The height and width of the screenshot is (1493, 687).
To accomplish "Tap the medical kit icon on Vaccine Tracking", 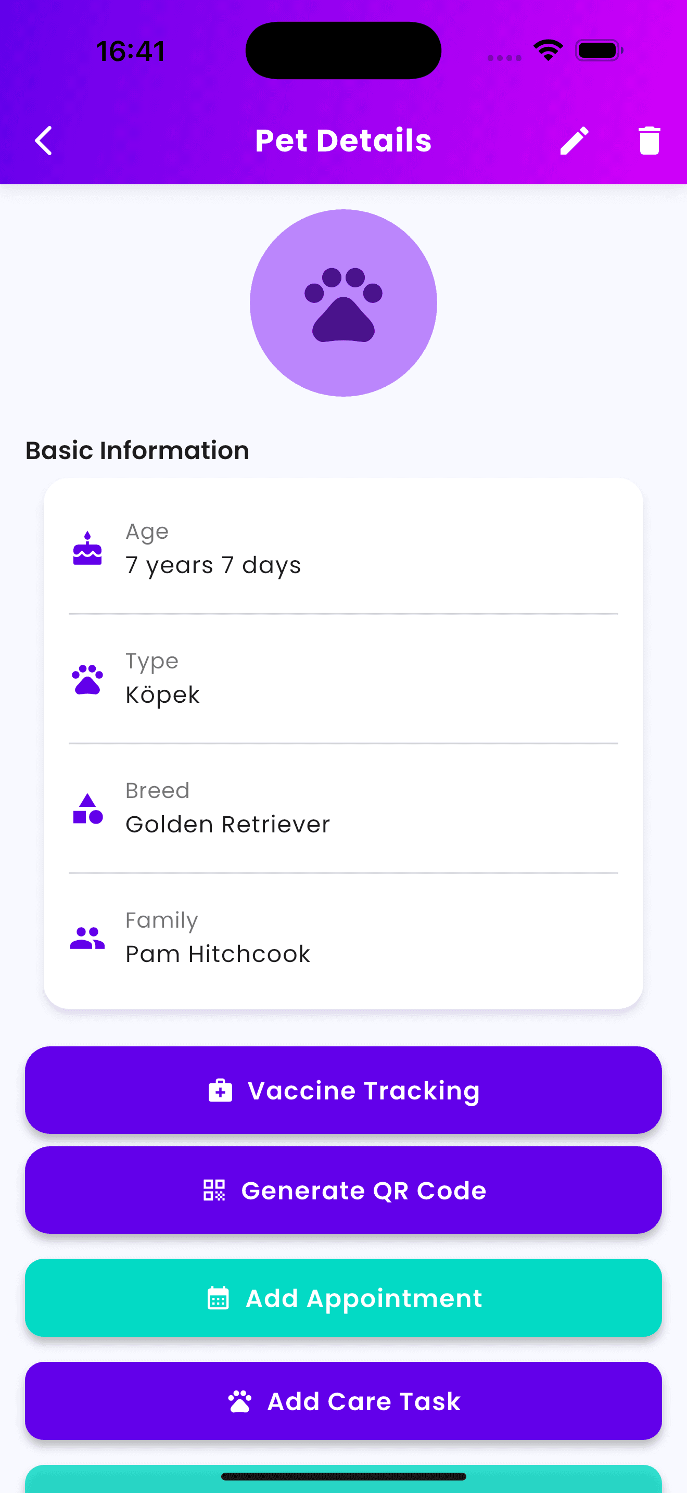I will click(220, 1090).
